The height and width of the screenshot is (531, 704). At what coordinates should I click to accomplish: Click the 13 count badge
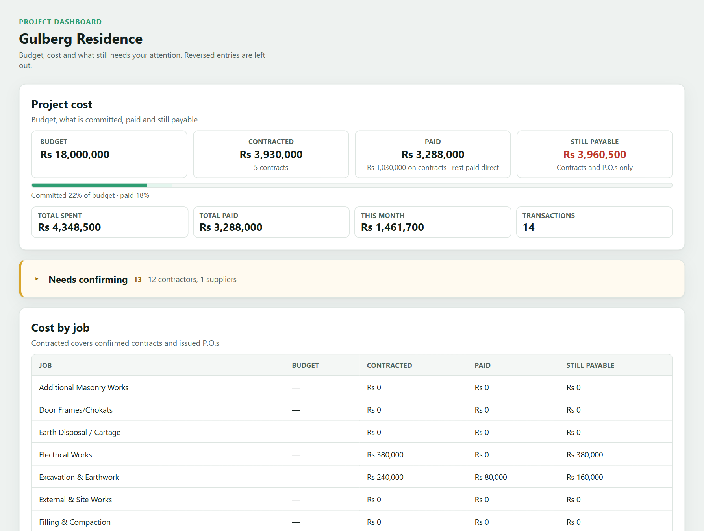pyautogui.click(x=138, y=279)
